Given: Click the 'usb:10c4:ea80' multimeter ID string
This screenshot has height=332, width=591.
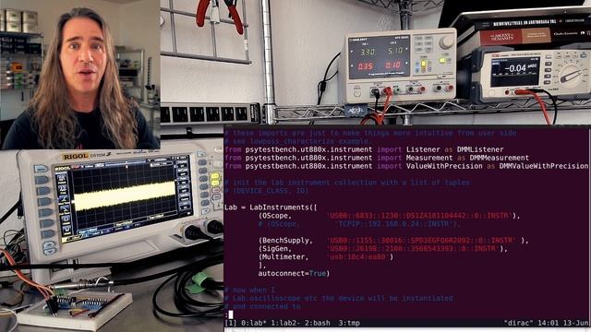Looking at the screenshot, I should point(357,257).
